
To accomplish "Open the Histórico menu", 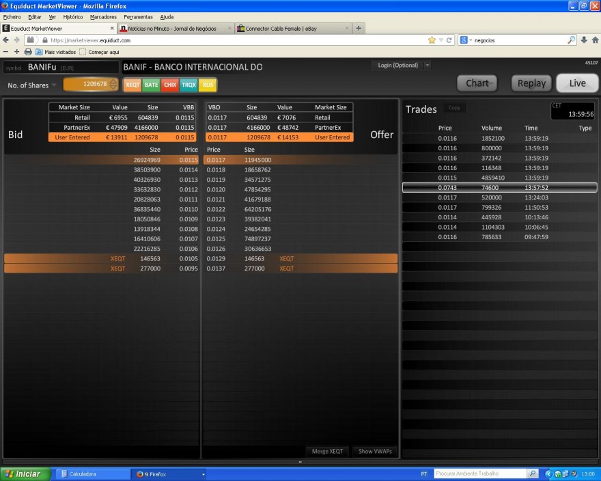I will pyautogui.click(x=73, y=17).
